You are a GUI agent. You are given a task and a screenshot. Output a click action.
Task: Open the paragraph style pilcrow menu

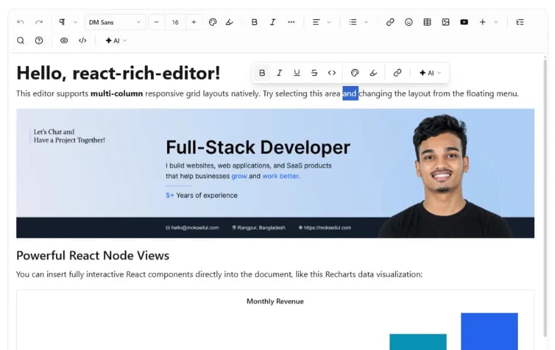click(x=62, y=22)
